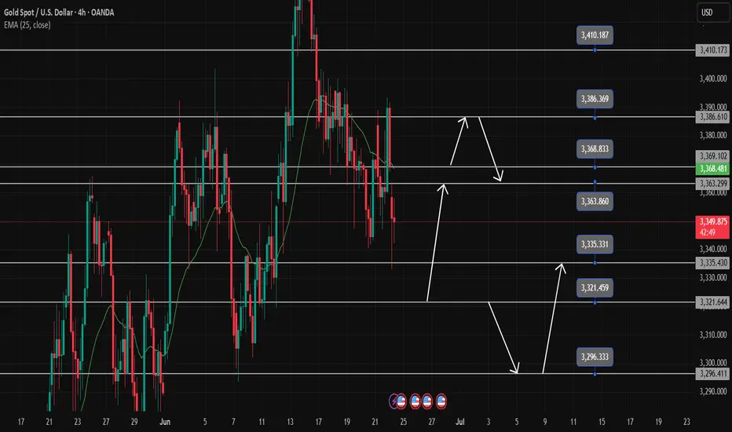The width and height of the screenshot is (732, 432).
Task: Select blue anchor dot below 3,296.333 callout
Action: 595,374
